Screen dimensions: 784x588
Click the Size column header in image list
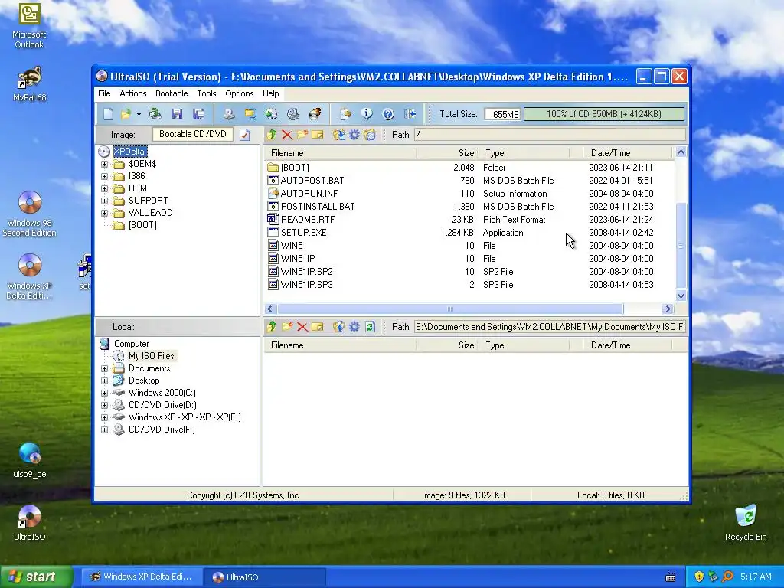pos(447,153)
